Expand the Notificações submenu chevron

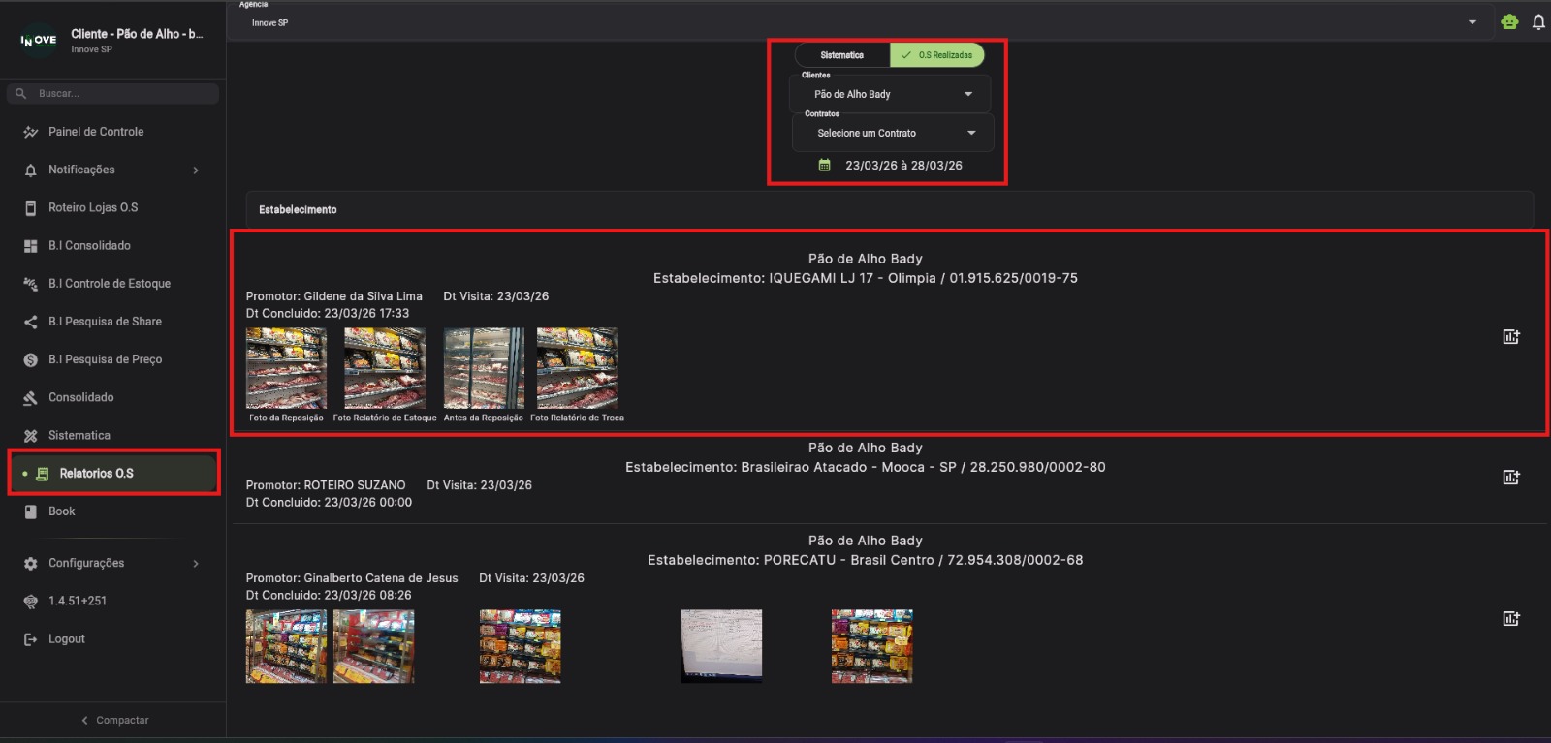tap(196, 170)
